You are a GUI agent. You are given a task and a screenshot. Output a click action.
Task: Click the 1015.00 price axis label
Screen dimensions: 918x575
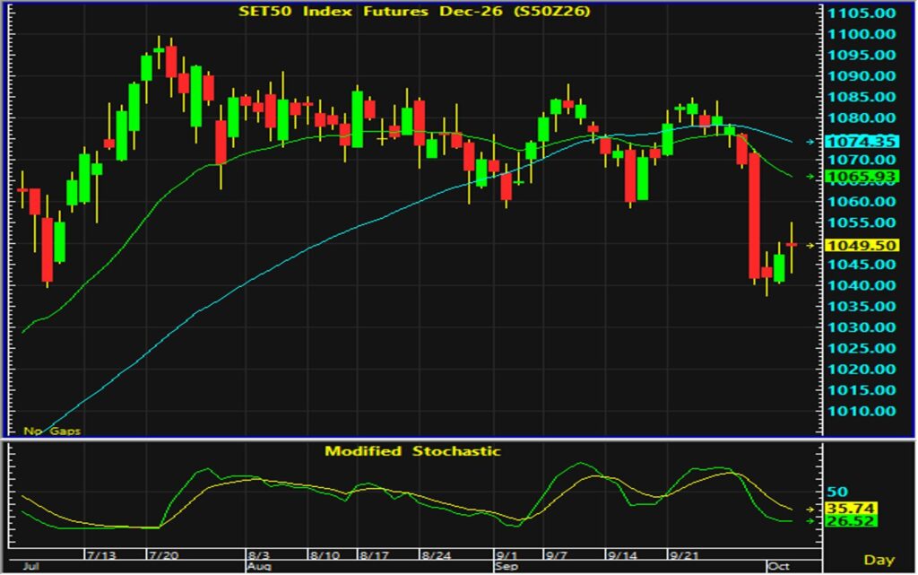pos(862,390)
